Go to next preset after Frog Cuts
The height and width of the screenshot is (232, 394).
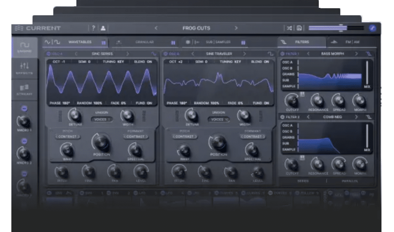click(236, 28)
